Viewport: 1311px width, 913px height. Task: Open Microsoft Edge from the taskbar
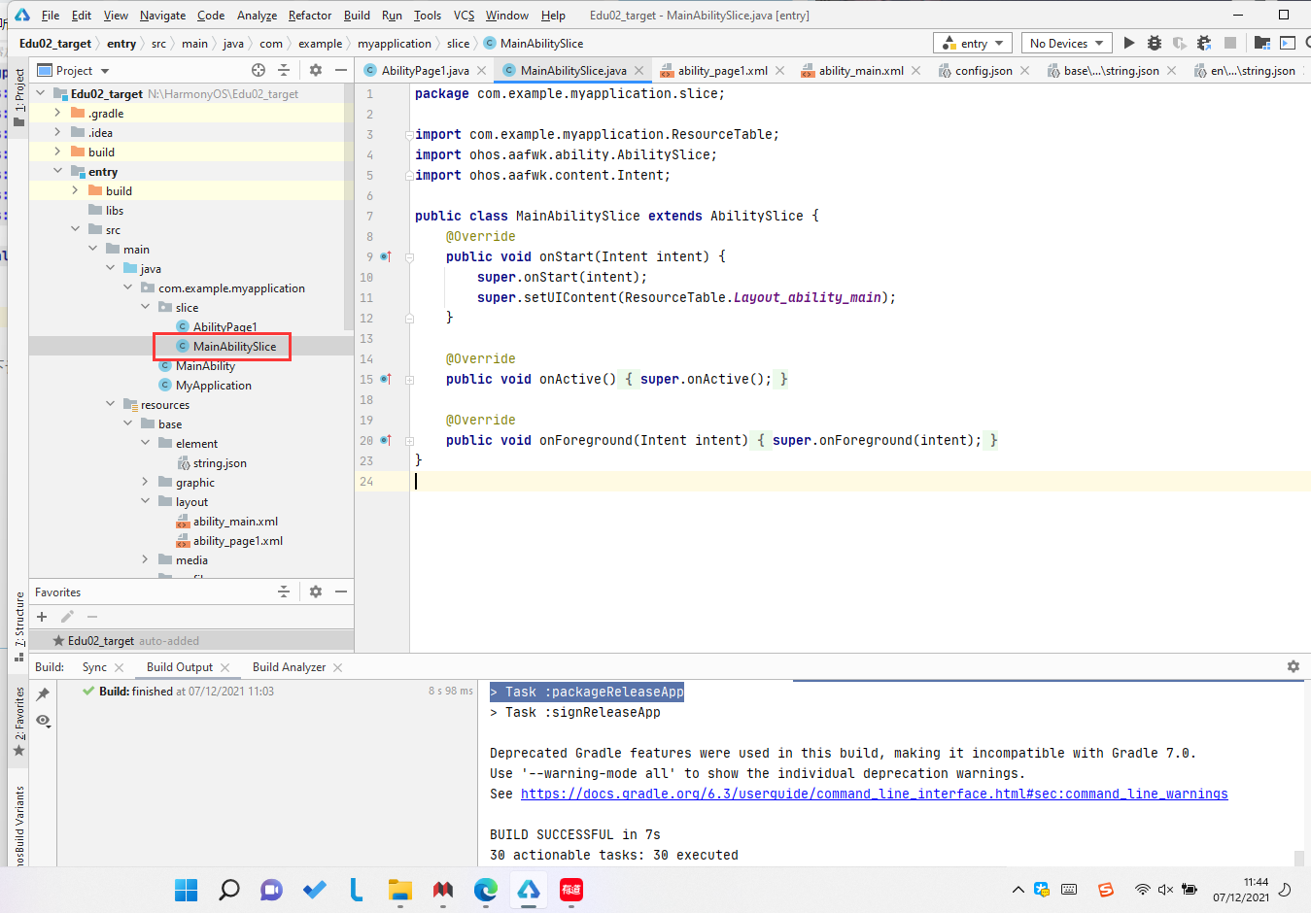pyautogui.click(x=485, y=890)
